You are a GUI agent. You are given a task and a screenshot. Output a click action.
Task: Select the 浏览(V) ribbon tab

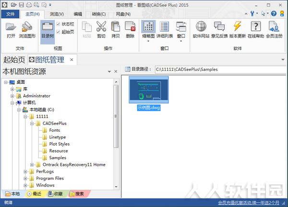[57, 14]
